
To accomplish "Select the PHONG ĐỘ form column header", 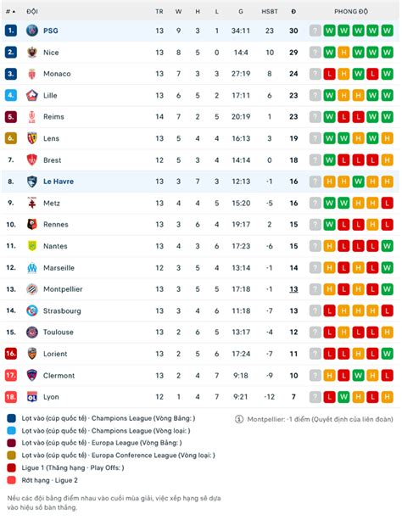I will (x=351, y=12).
